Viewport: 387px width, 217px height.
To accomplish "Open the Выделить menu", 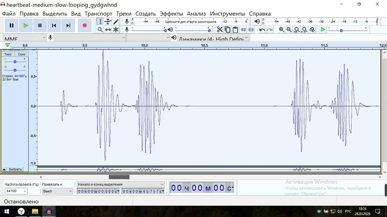I will point(55,14).
